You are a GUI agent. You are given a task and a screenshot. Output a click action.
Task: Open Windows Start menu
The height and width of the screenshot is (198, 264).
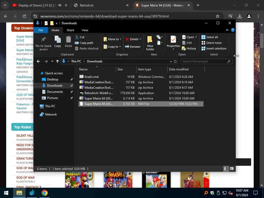pyautogui.click(x=6, y=193)
